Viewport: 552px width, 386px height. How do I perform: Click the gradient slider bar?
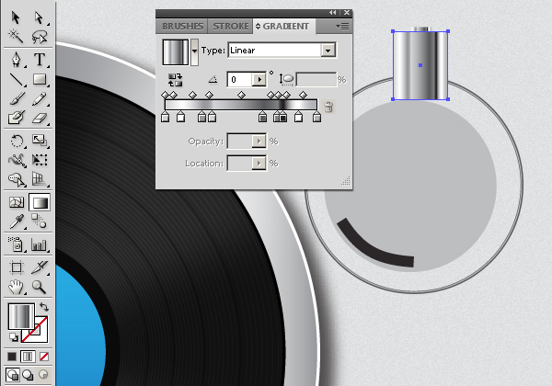(241, 105)
